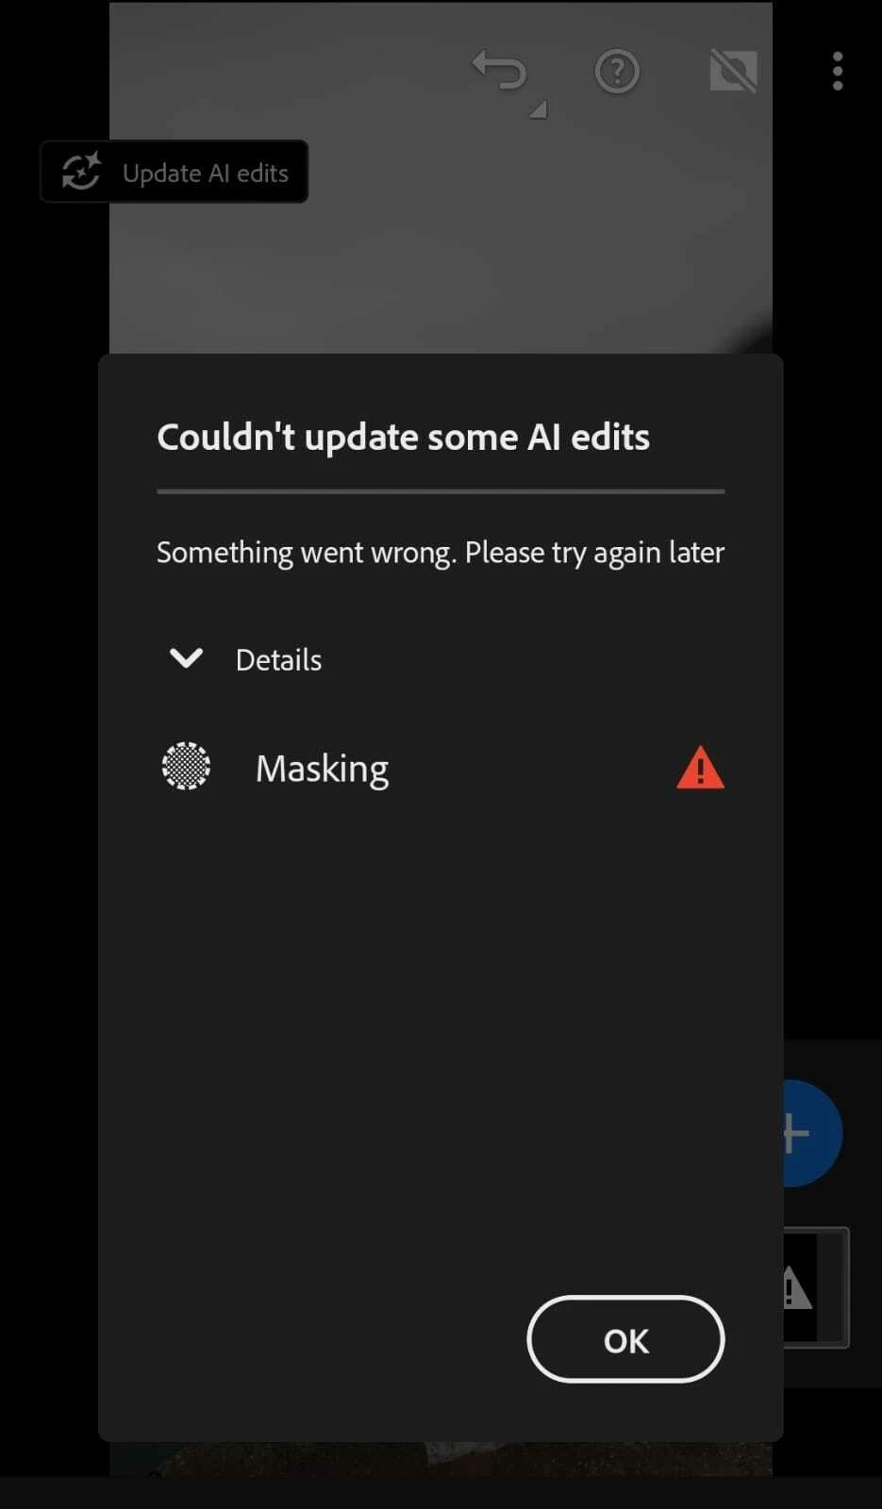Screen dimensions: 882x1509
Task: Open undo history via small triangle
Action: [x=539, y=110]
